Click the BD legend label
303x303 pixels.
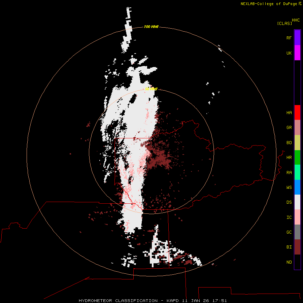pyautogui.click(x=289, y=143)
